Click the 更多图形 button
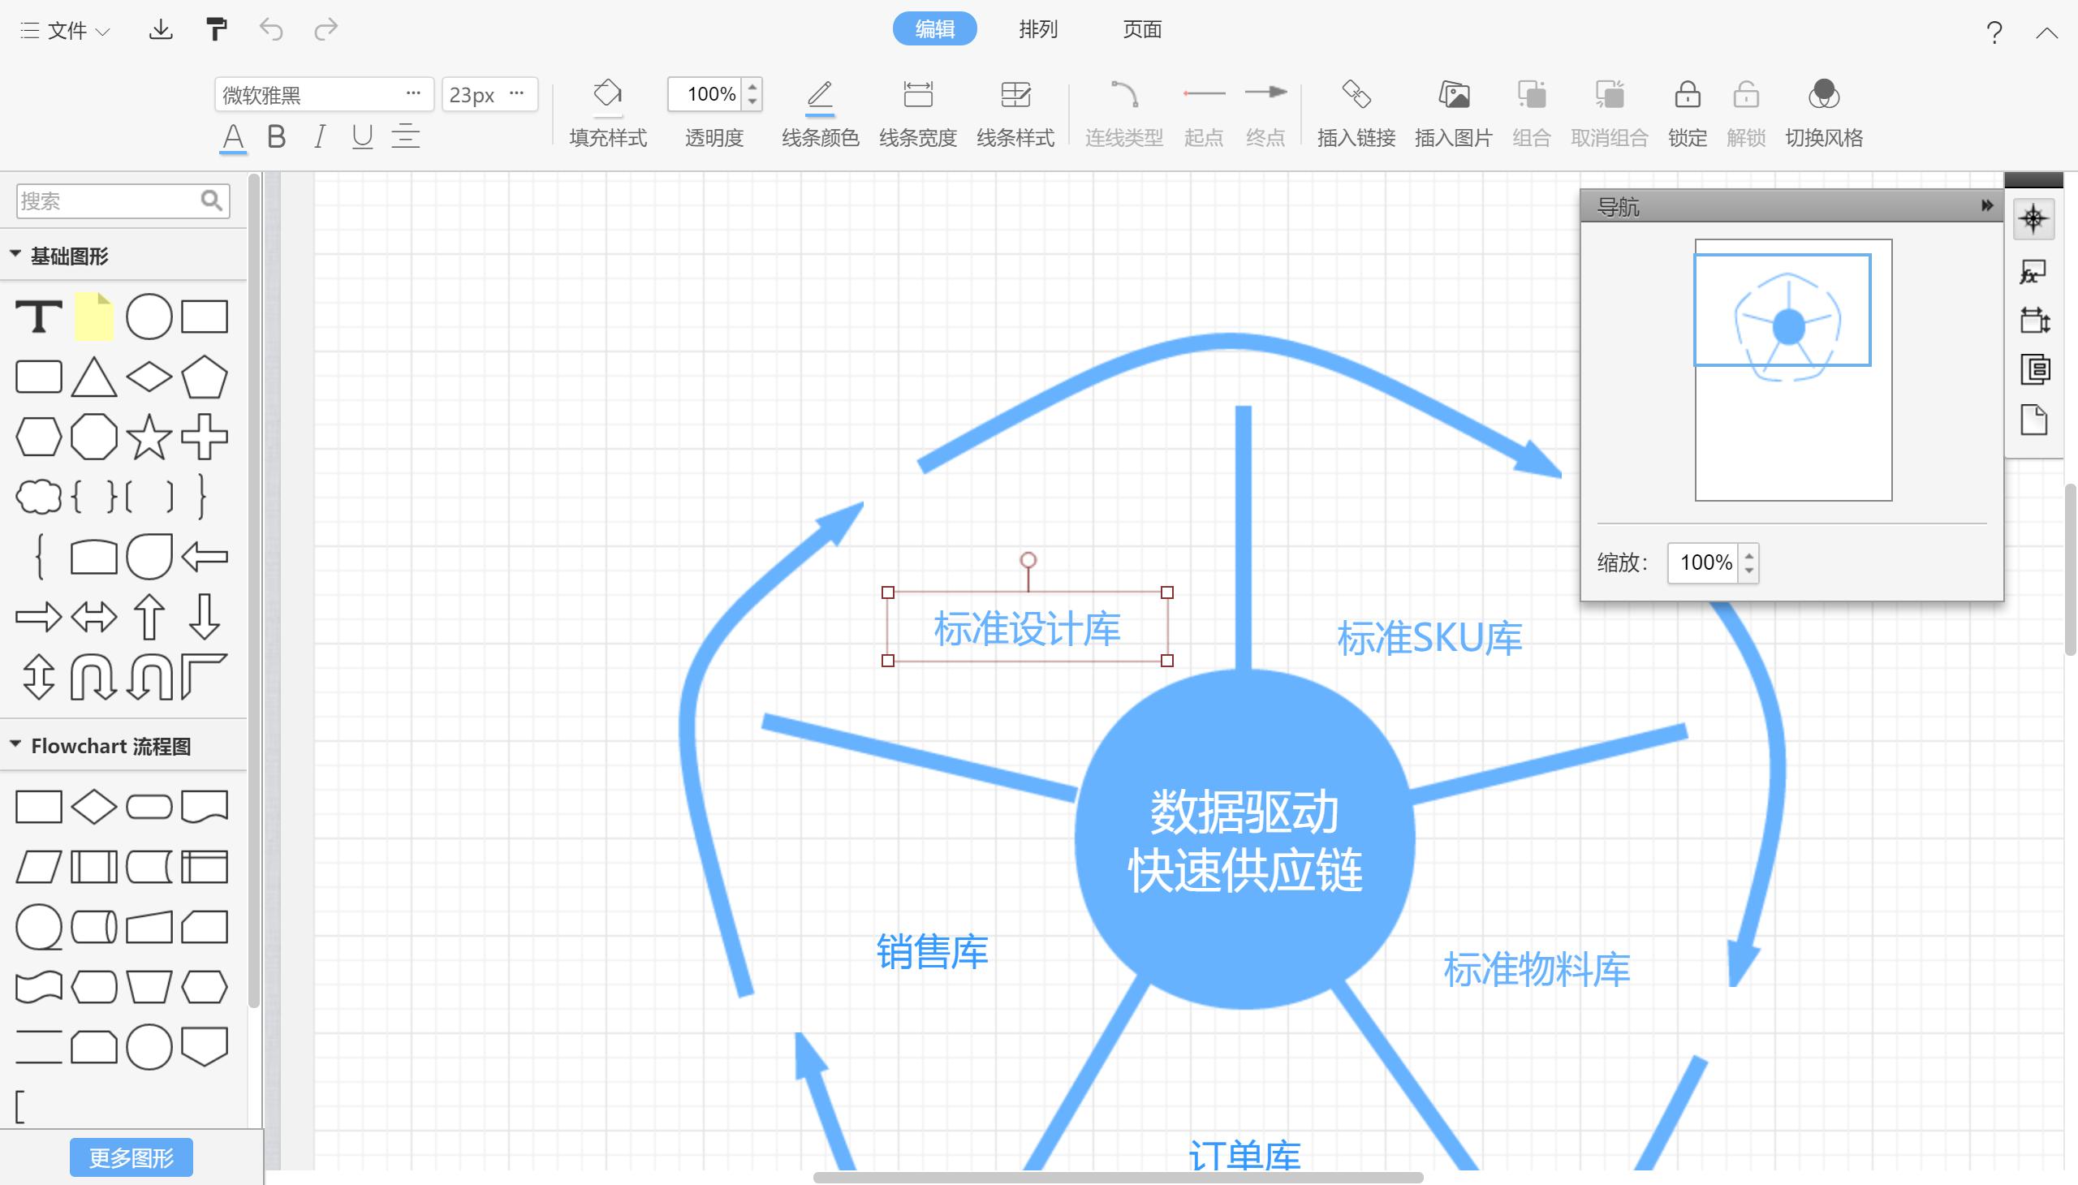Viewport: 2078px width, 1185px height. [x=130, y=1157]
